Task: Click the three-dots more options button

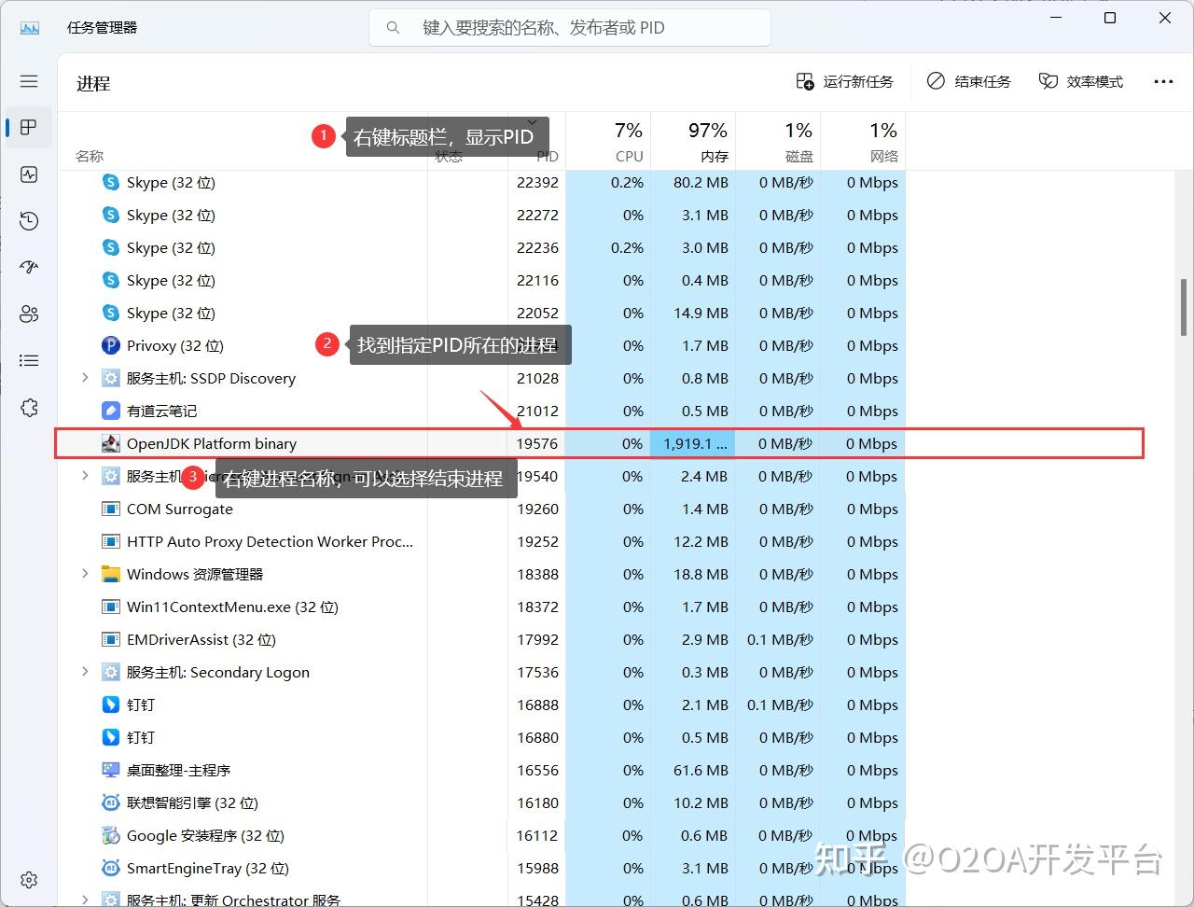Action: point(1163,81)
